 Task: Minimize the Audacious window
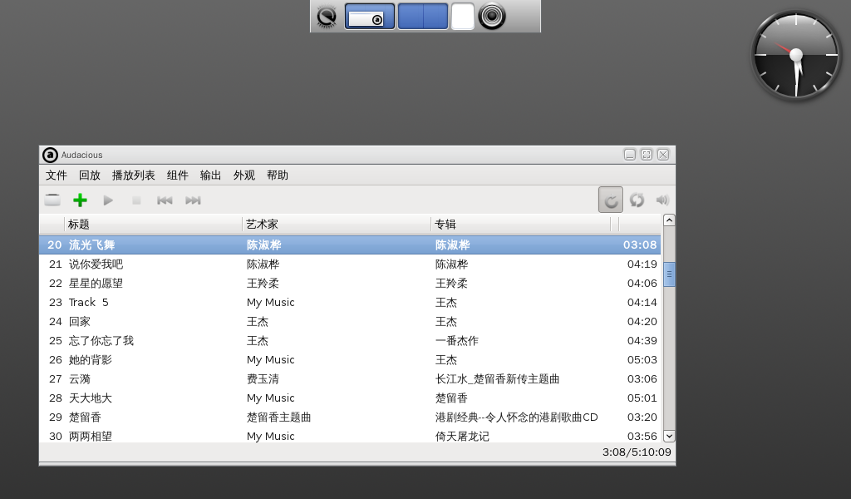click(x=630, y=155)
